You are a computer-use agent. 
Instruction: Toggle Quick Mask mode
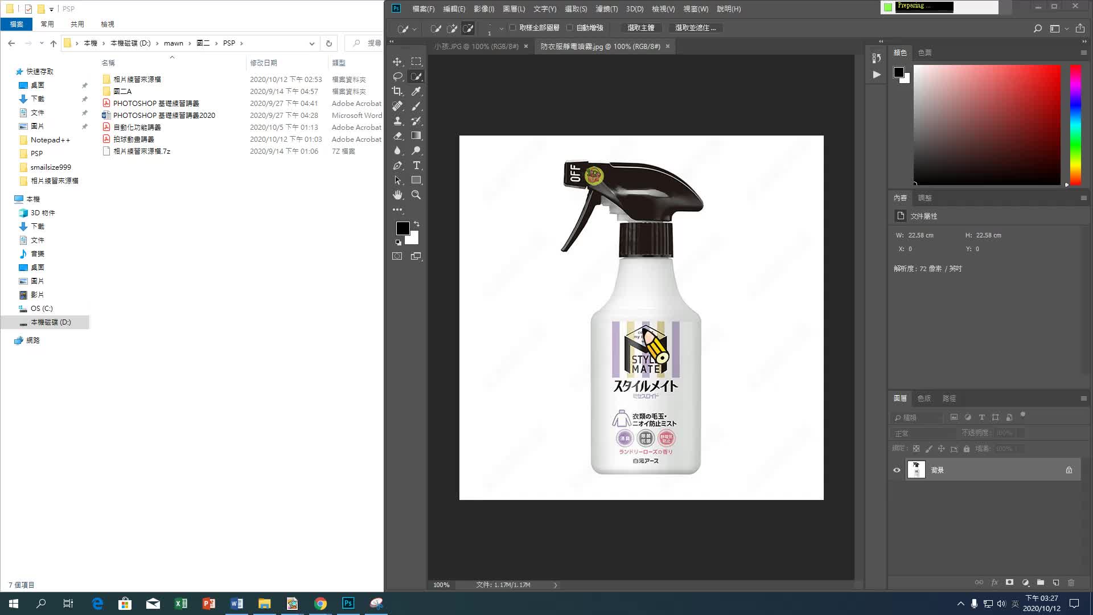click(397, 256)
